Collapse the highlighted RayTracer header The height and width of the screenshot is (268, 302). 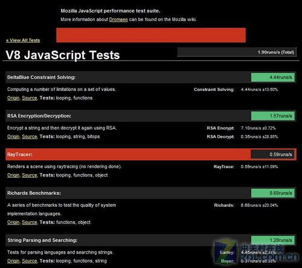click(151, 154)
